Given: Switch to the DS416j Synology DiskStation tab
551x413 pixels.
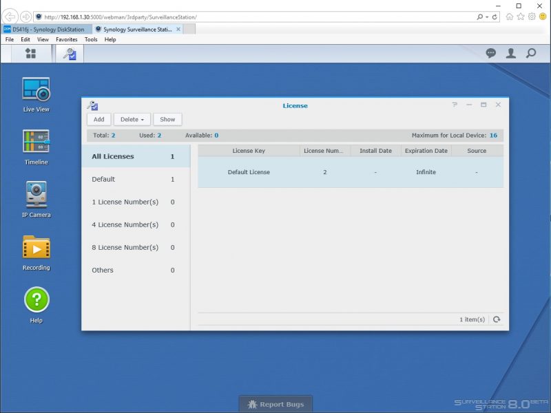Looking at the screenshot, I should tap(47, 30).
